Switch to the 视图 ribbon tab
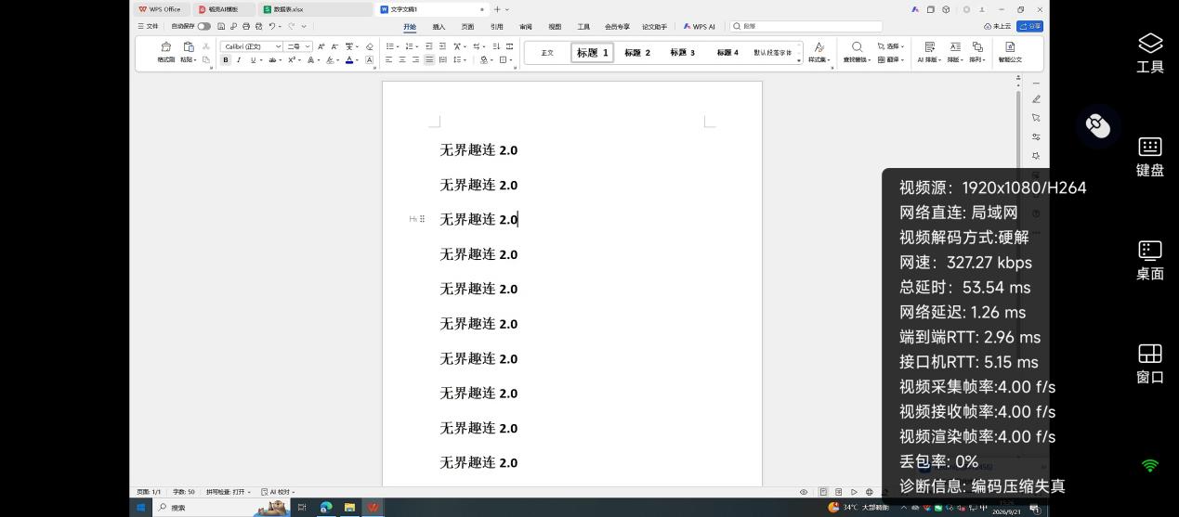This screenshot has height=517, width=1179. [555, 27]
